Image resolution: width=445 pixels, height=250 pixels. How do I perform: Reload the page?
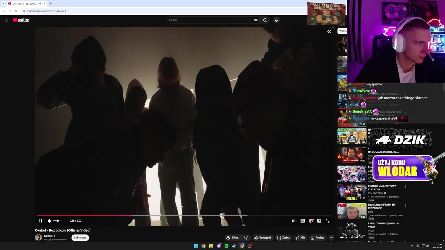[x=16, y=11]
